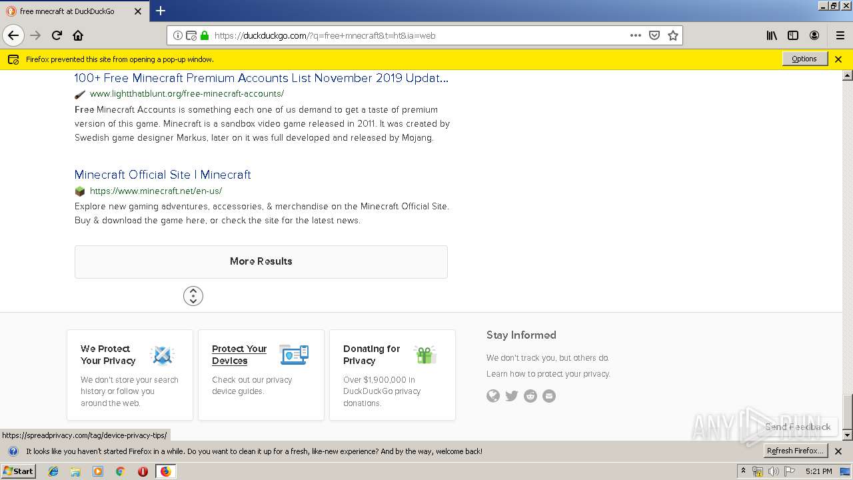Open the Library icon in toolbar
This screenshot has width=853, height=480.
click(772, 35)
